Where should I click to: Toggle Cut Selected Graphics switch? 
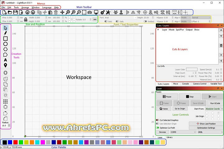click(157, 120)
